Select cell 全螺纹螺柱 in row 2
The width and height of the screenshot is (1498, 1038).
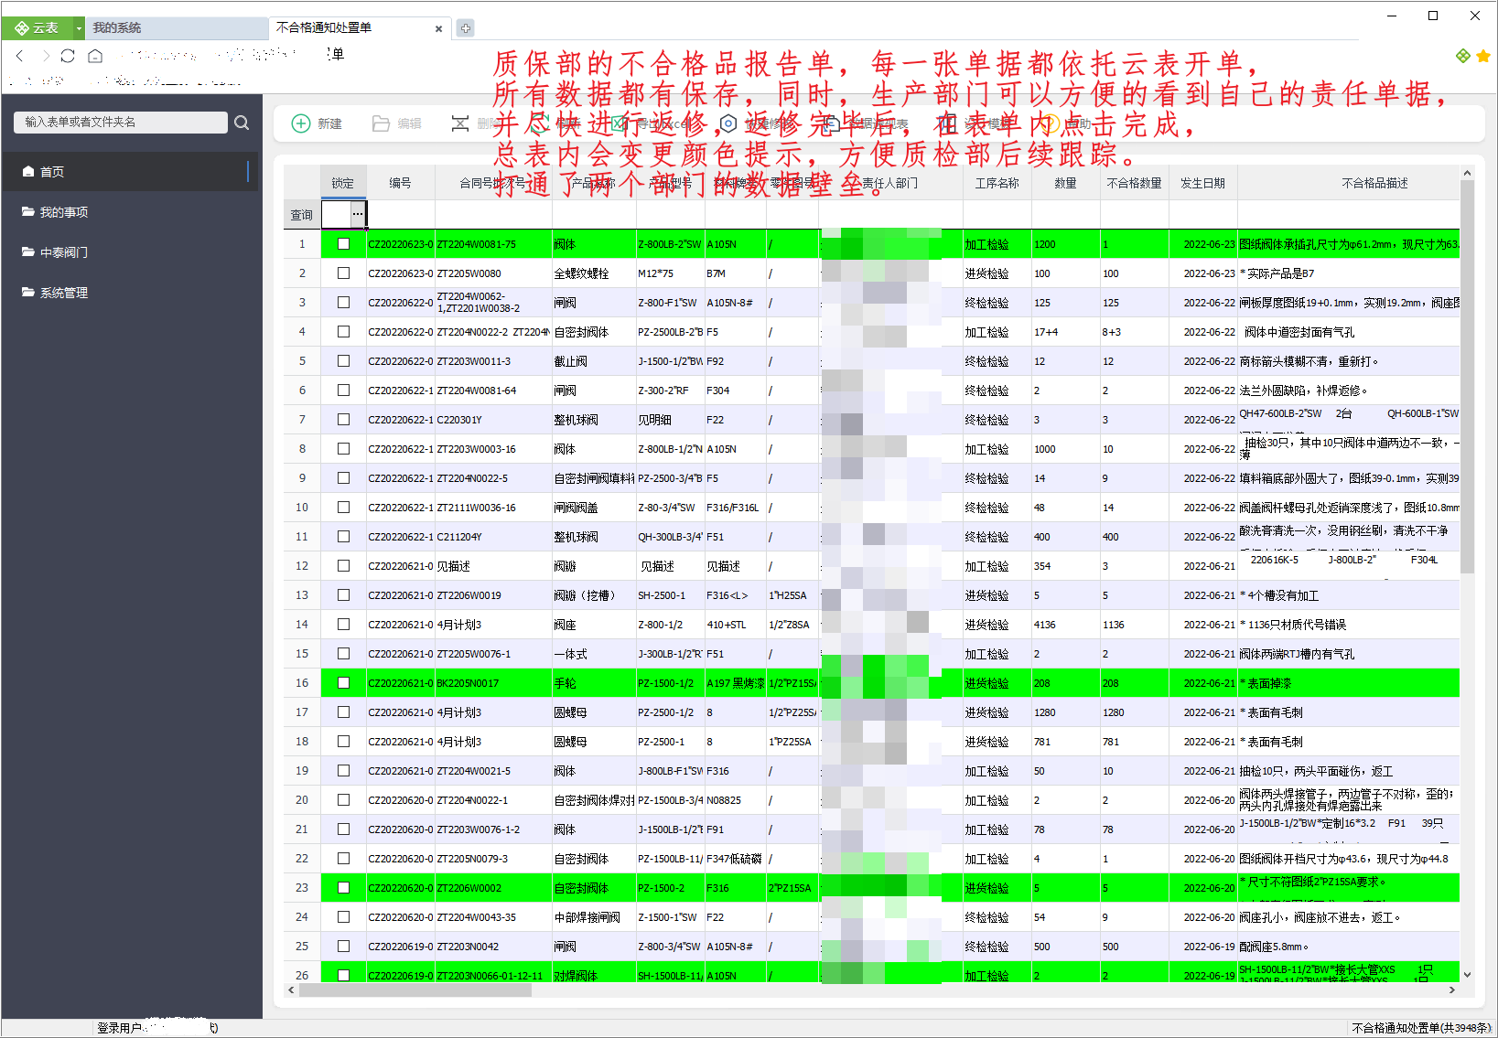tap(594, 273)
